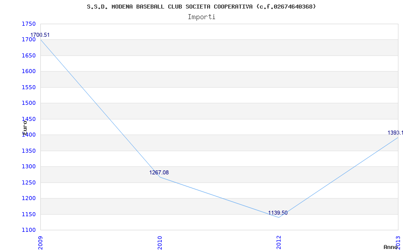Click the x-axis year 2010

(160, 242)
